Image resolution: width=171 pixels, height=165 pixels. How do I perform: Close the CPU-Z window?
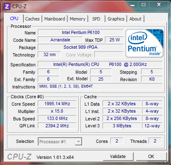(159, 5)
